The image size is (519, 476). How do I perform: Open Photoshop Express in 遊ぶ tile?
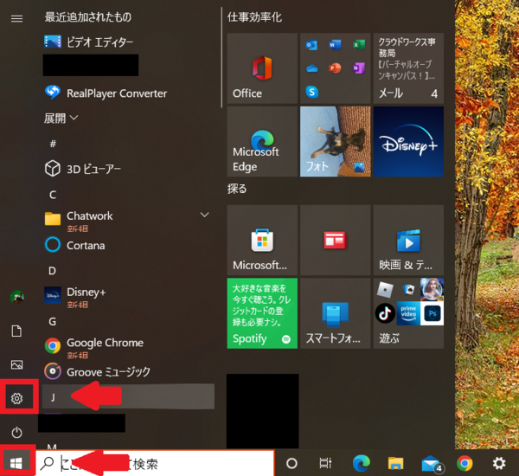tap(432, 313)
